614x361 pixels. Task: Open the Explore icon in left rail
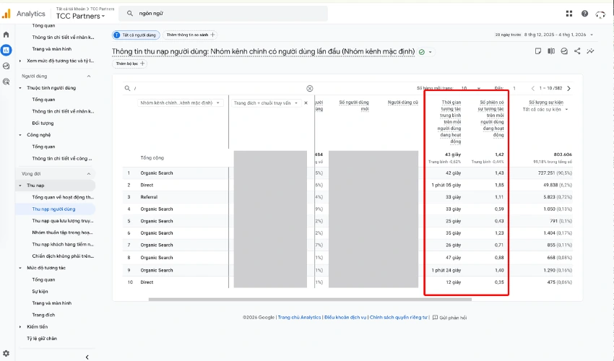pos(7,66)
